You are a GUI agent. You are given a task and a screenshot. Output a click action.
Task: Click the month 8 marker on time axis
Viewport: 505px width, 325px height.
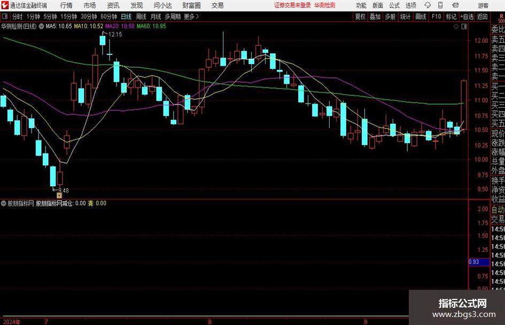click(x=209, y=322)
